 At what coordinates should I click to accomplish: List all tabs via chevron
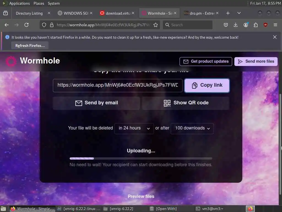click(x=239, y=13)
